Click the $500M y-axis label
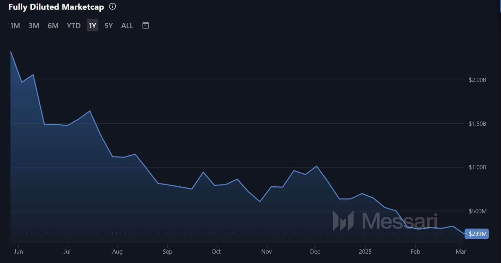 (477, 211)
